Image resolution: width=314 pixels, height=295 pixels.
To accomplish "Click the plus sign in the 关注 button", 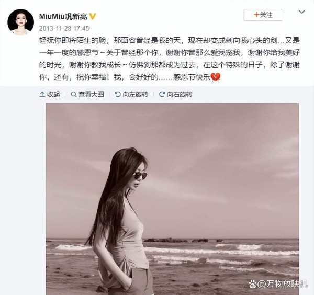I will click(256, 15).
